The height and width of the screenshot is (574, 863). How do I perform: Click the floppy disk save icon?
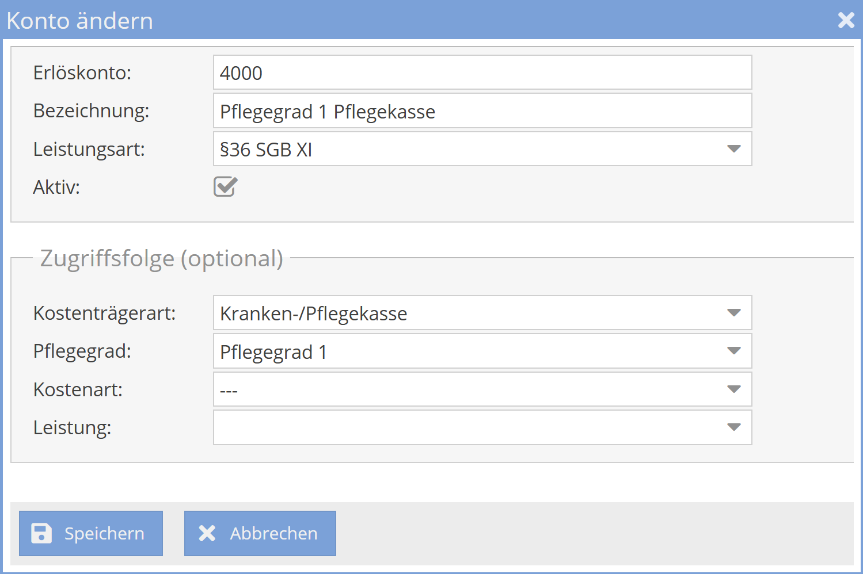coord(41,533)
